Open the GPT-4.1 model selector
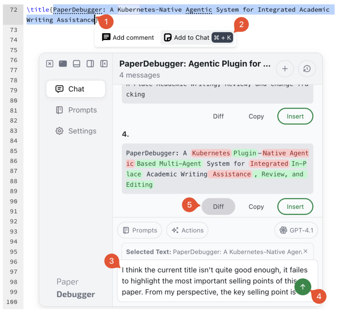Image resolution: width=339 pixels, height=313 pixels. click(296, 230)
